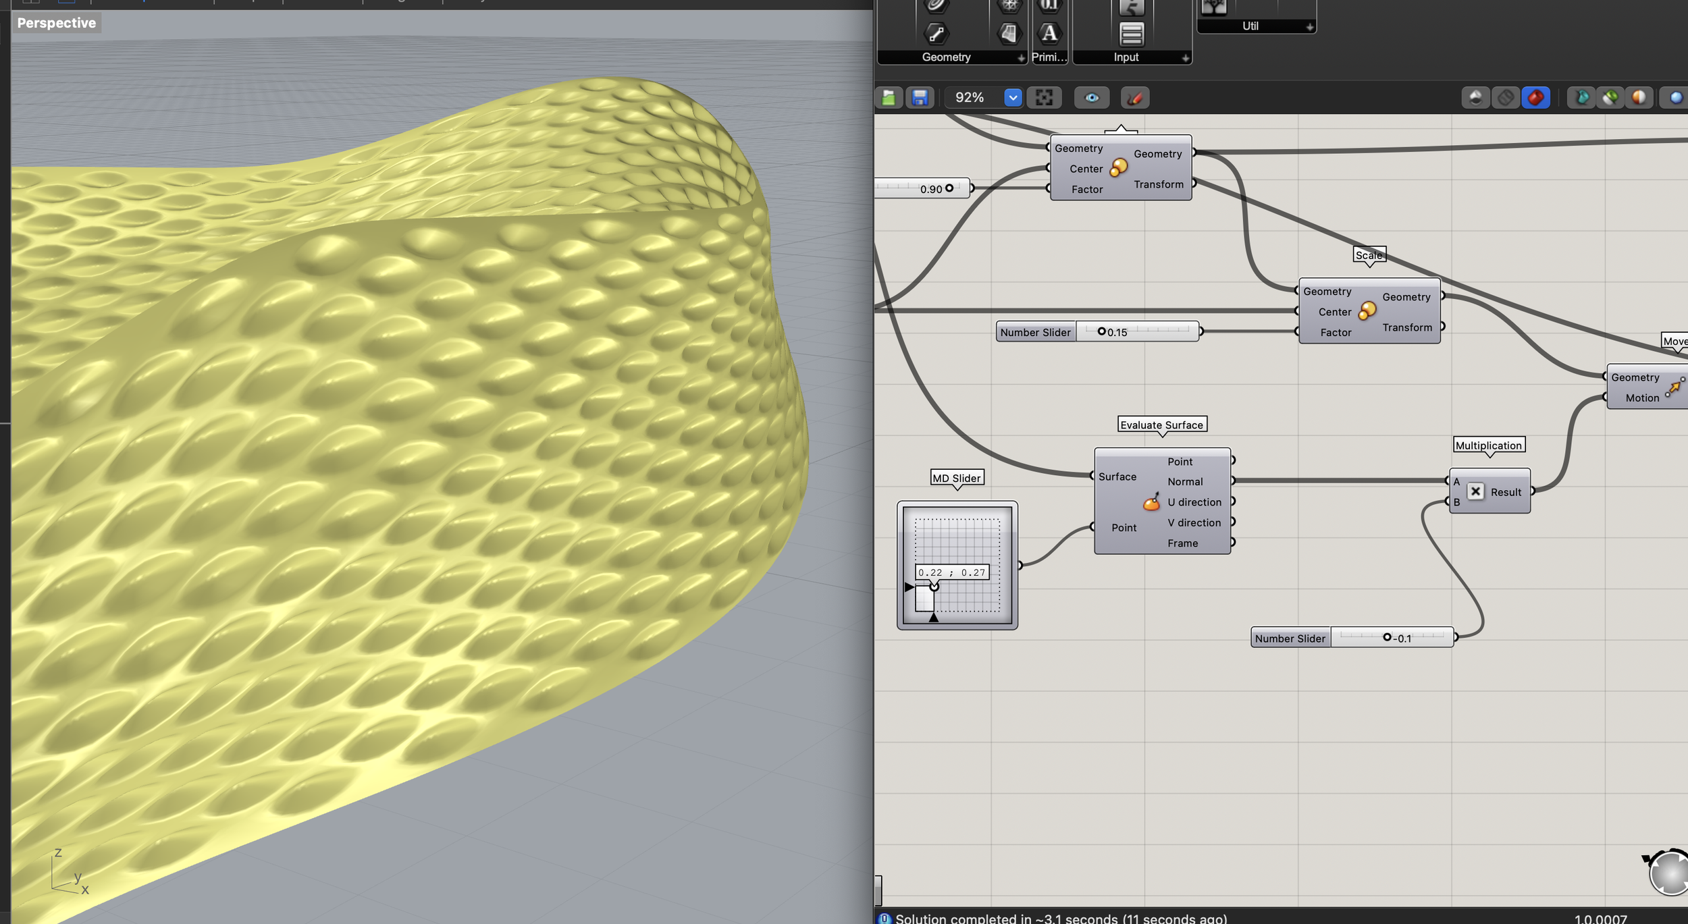Click the 1.0.0007 version text
Viewport: 1688px width, 924px height.
pyautogui.click(x=1601, y=919)
